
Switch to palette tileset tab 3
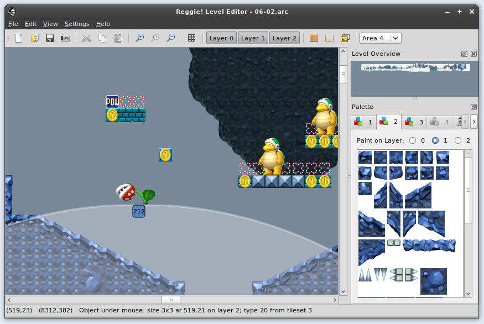[x=414, y=122]
